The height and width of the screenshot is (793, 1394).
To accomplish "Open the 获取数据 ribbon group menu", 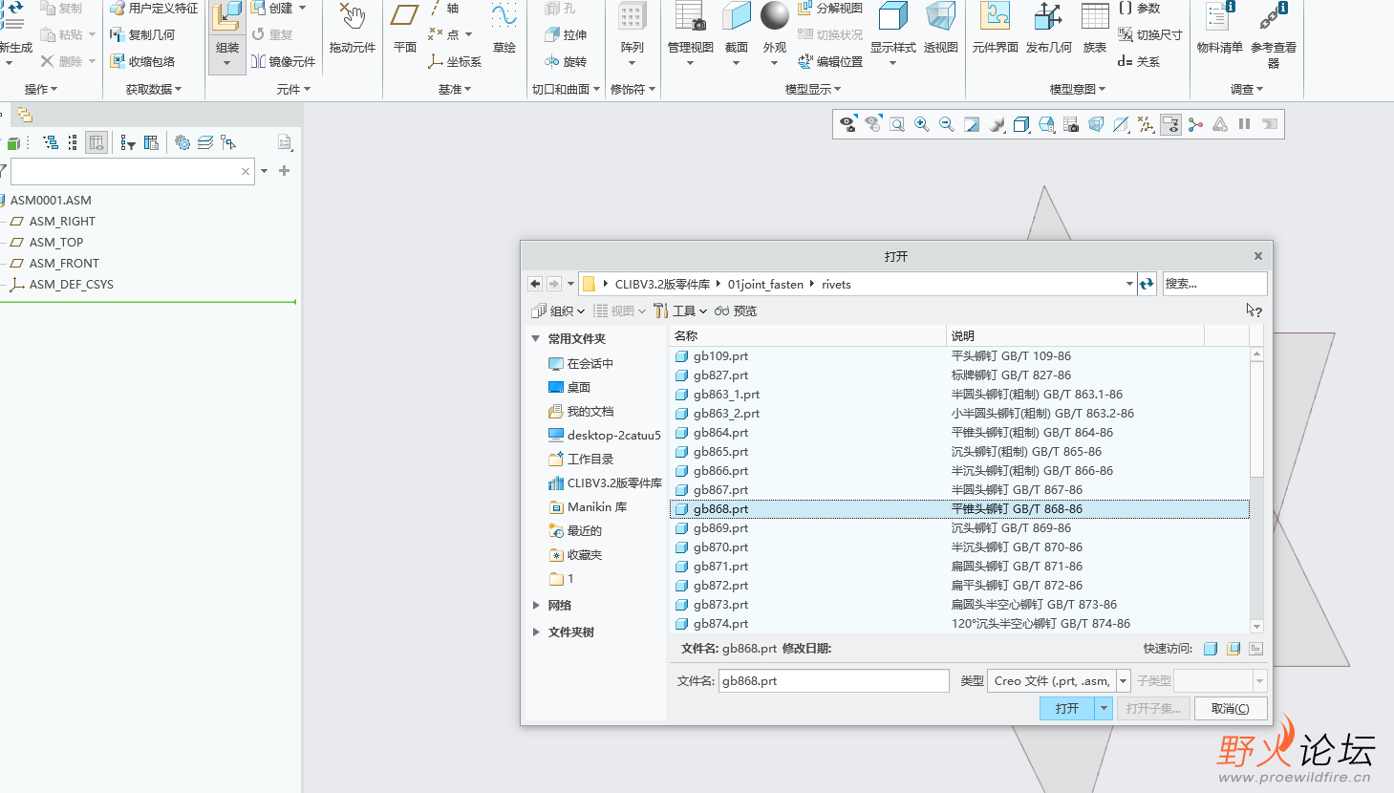I will pyautogui.click(x=153, y=89).
